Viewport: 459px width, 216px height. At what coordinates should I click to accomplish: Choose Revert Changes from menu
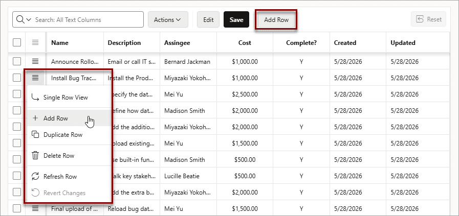point(69,193)
